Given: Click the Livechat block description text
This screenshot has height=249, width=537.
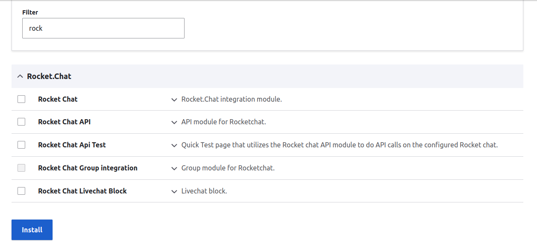Looking at the screenshot, I should point(204,191).
